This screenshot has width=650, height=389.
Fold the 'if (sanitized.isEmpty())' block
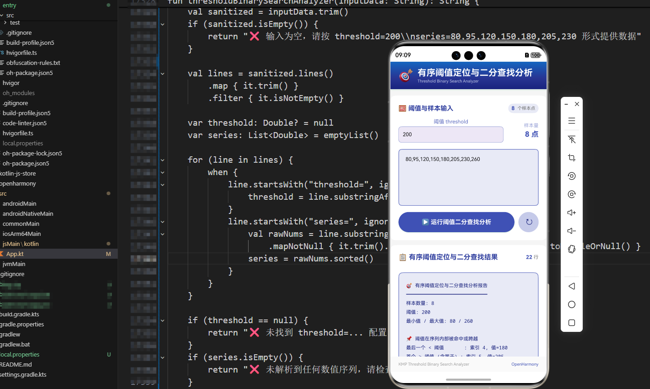[162, 24]
